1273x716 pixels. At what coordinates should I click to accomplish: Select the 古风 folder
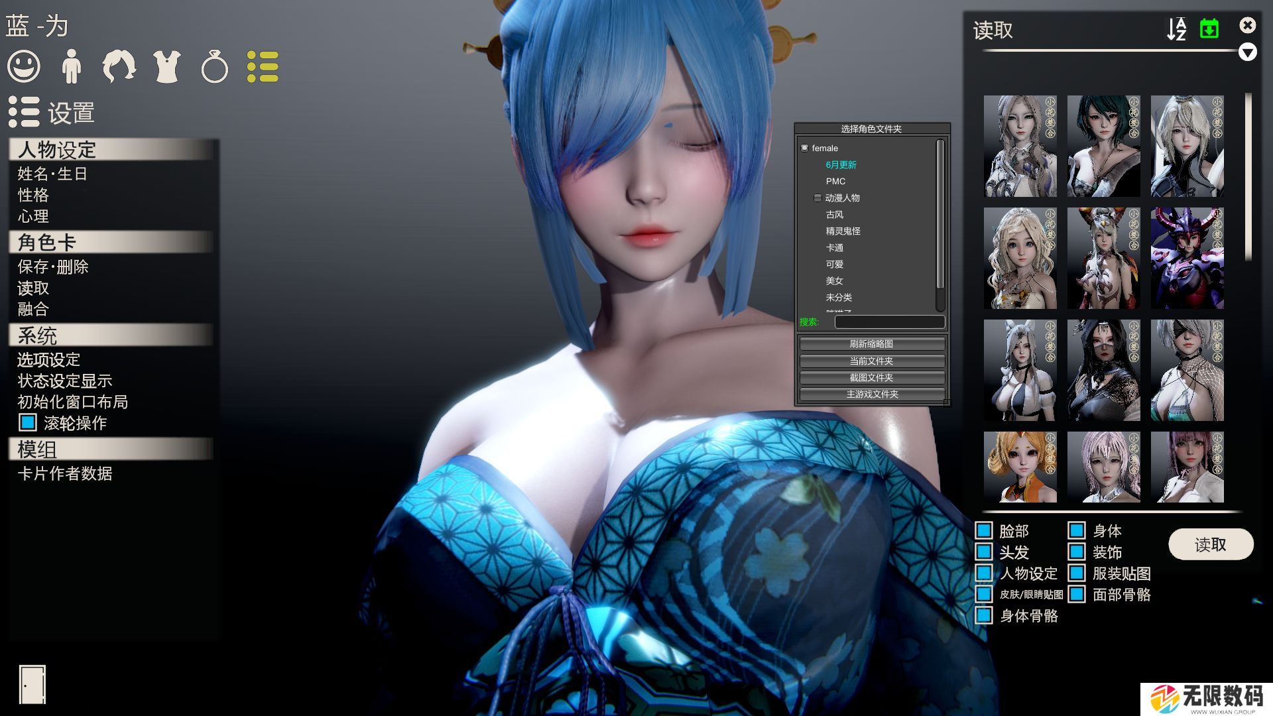coord(835,214)
